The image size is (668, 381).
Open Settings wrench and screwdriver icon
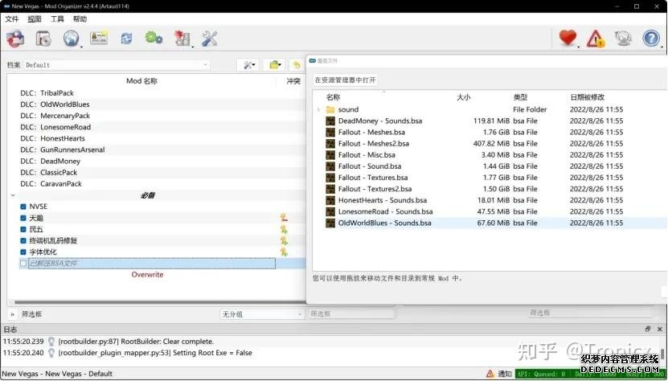click(x=210, y=38)
